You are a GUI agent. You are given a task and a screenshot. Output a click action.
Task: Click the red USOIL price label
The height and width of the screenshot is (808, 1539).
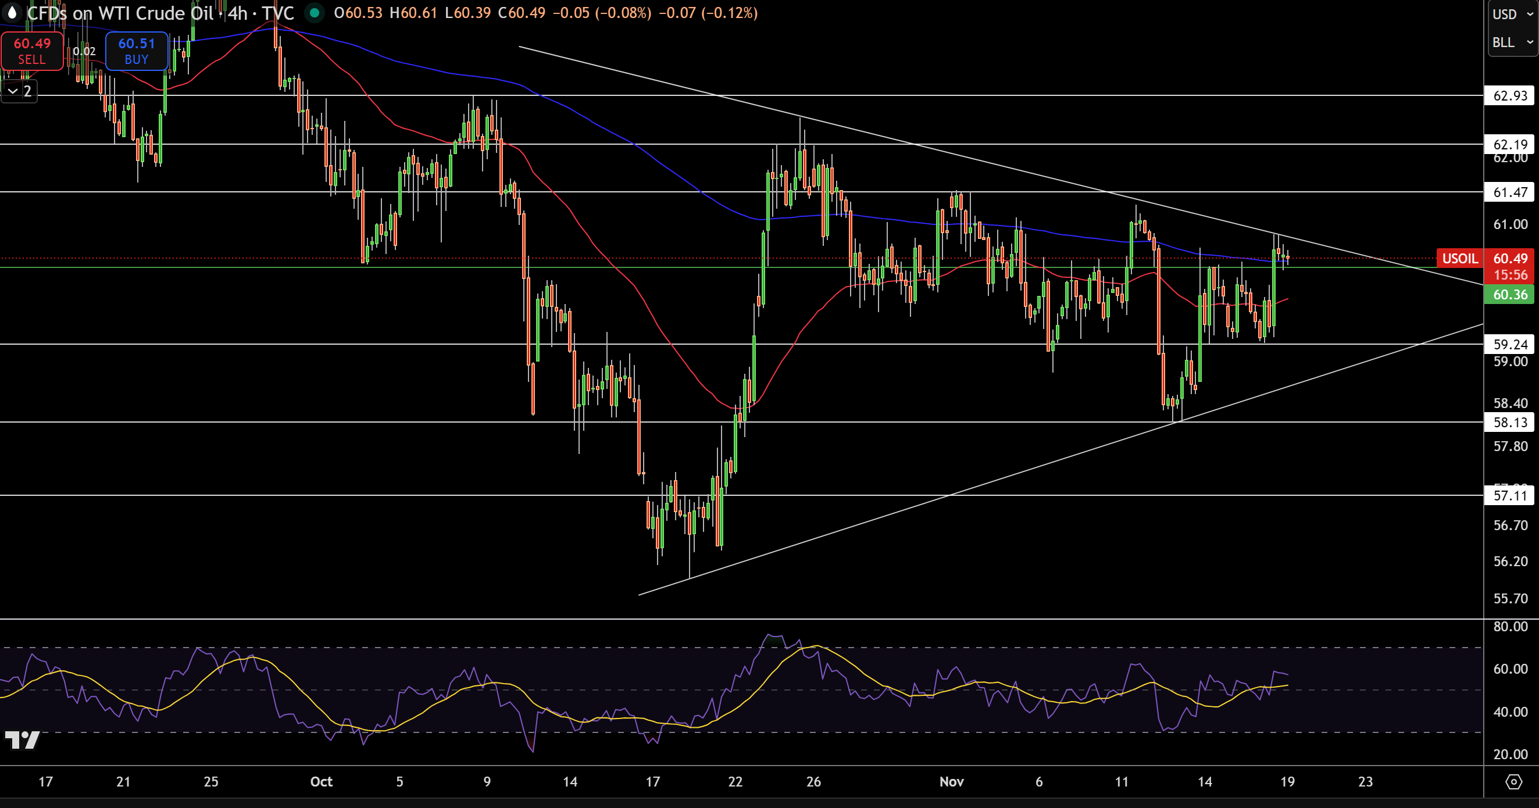point(1459,259)
